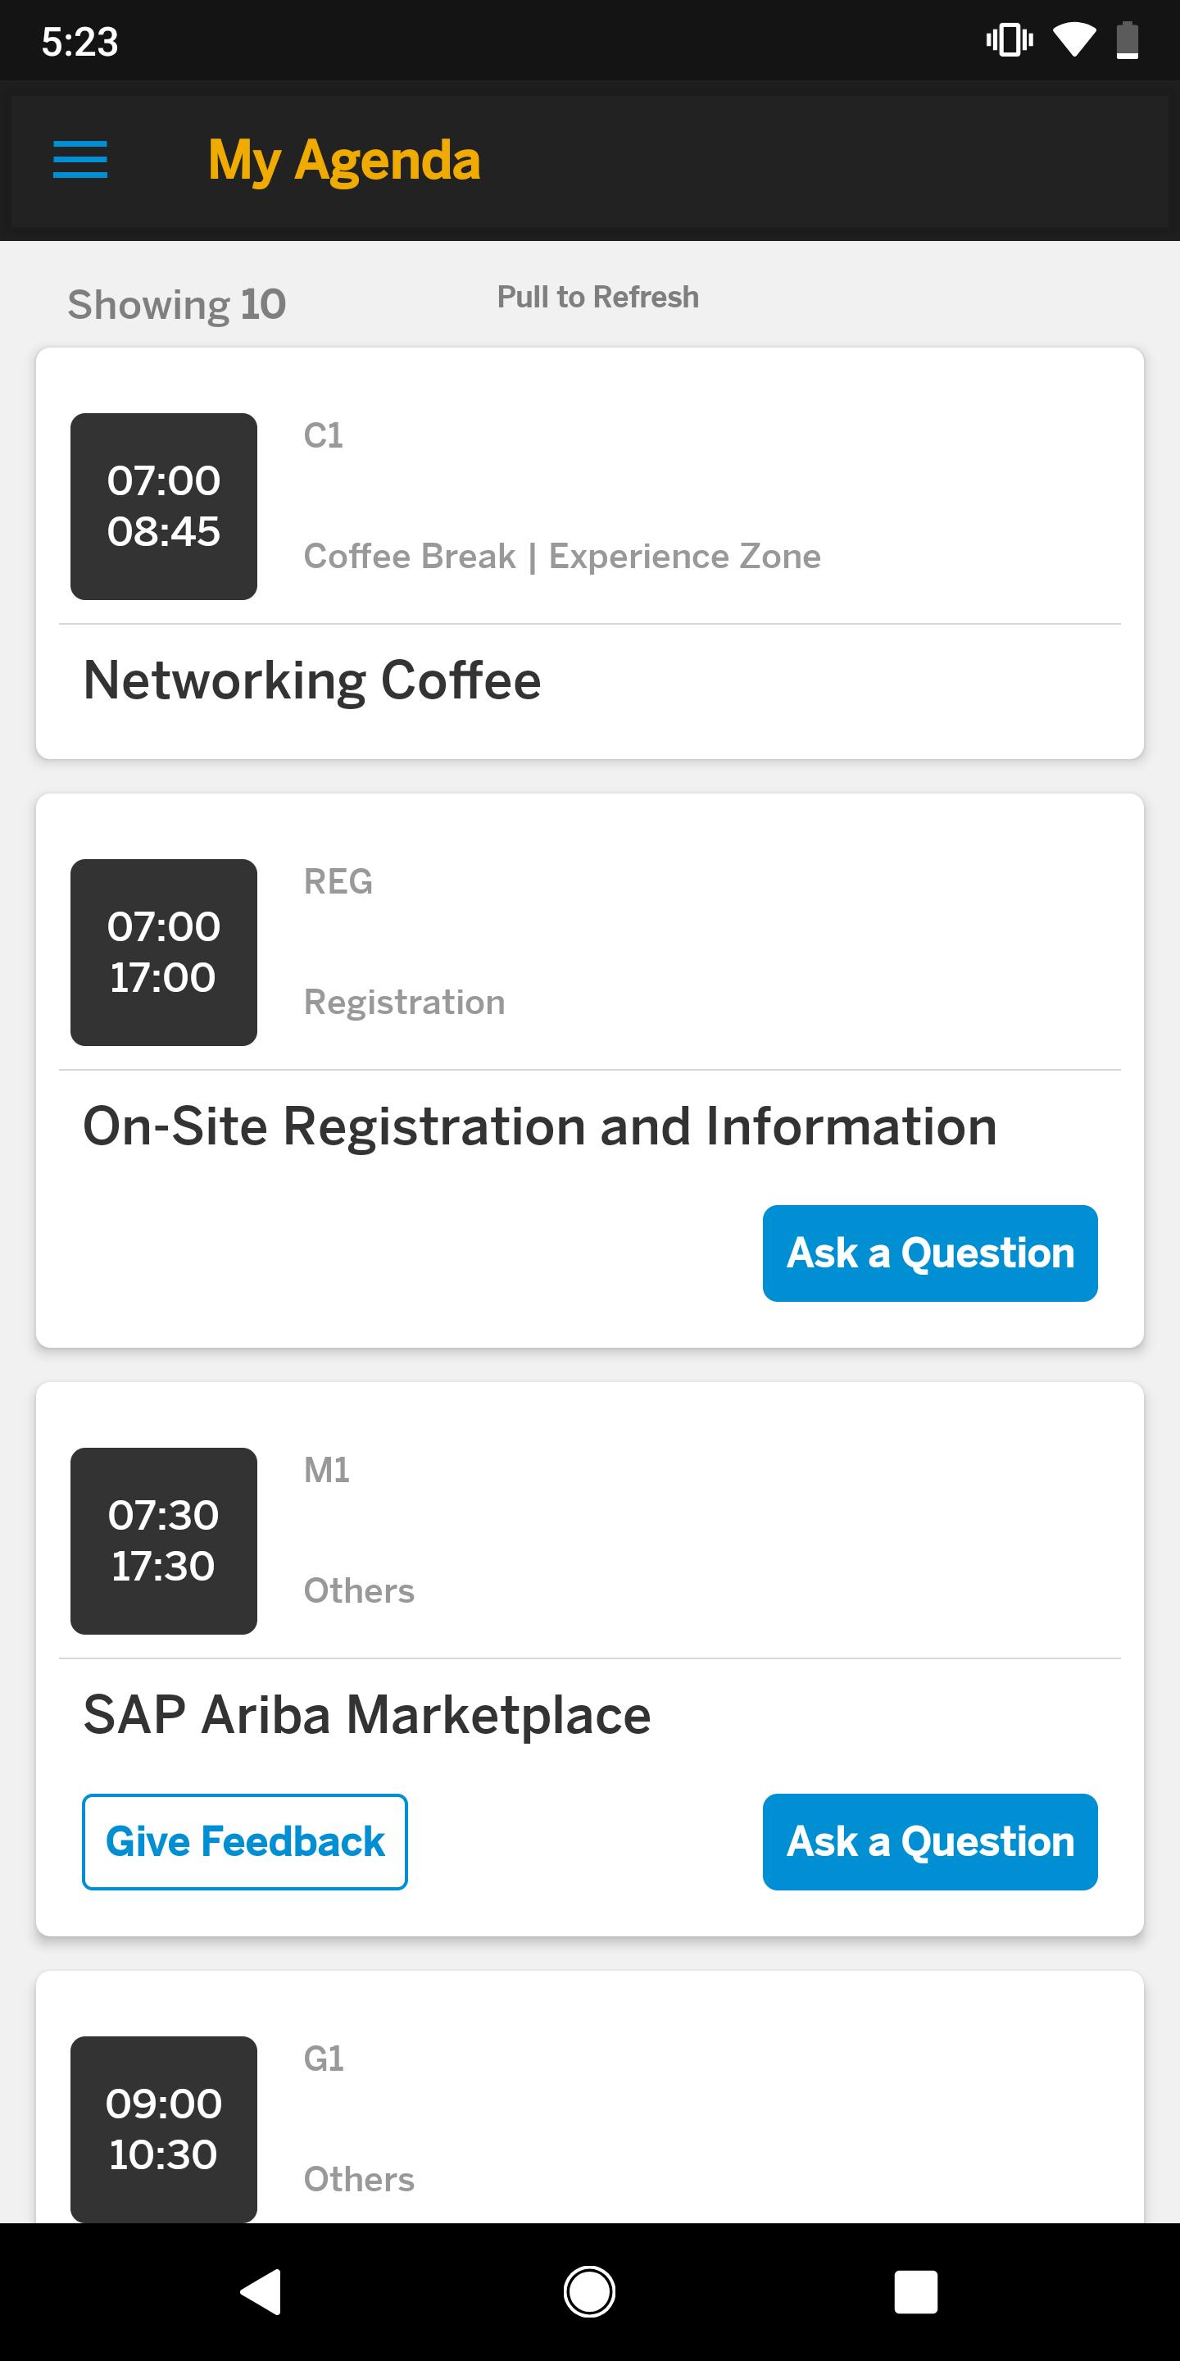Image resolution: width=1180 pixels, height=2361 pixels.
Task: Tap the Android home circle button
Action: tap(589, 2291)
